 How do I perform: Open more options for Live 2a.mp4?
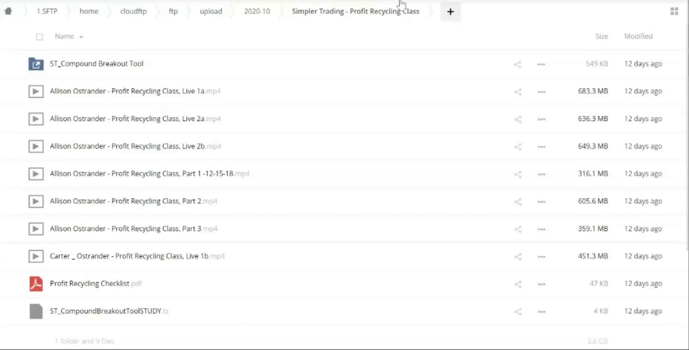[x=541, y=119]
